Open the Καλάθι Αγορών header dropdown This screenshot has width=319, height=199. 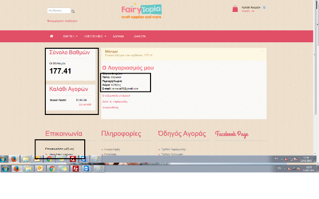tap(252, 7)
